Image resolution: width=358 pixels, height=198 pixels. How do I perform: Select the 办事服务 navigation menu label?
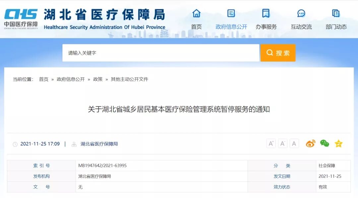(266, 27)
